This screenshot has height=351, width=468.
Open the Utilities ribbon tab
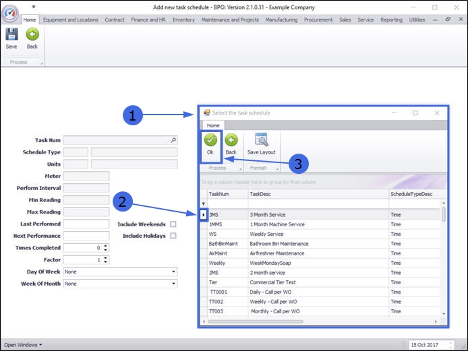417,20
